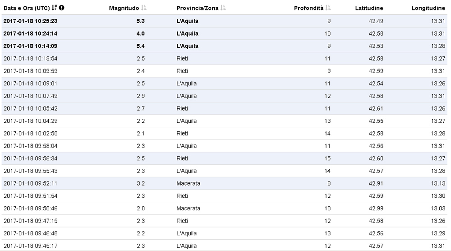Click the info icon beside Data e Ora

[x=61, y=8]
